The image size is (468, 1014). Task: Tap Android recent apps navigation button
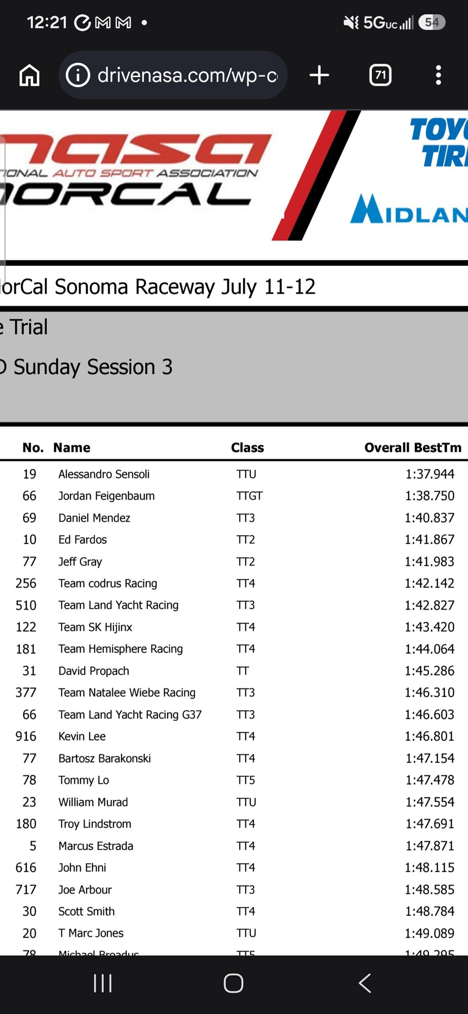tap(103, 983)
